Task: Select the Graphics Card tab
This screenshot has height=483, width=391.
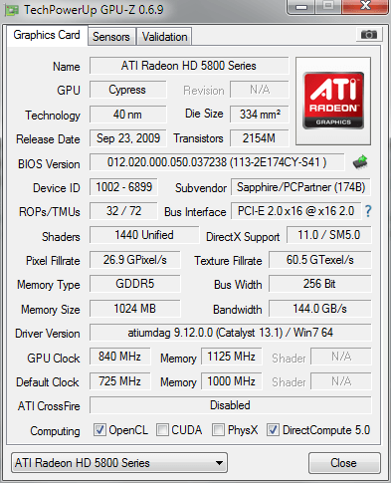Action: click(47, 35)
